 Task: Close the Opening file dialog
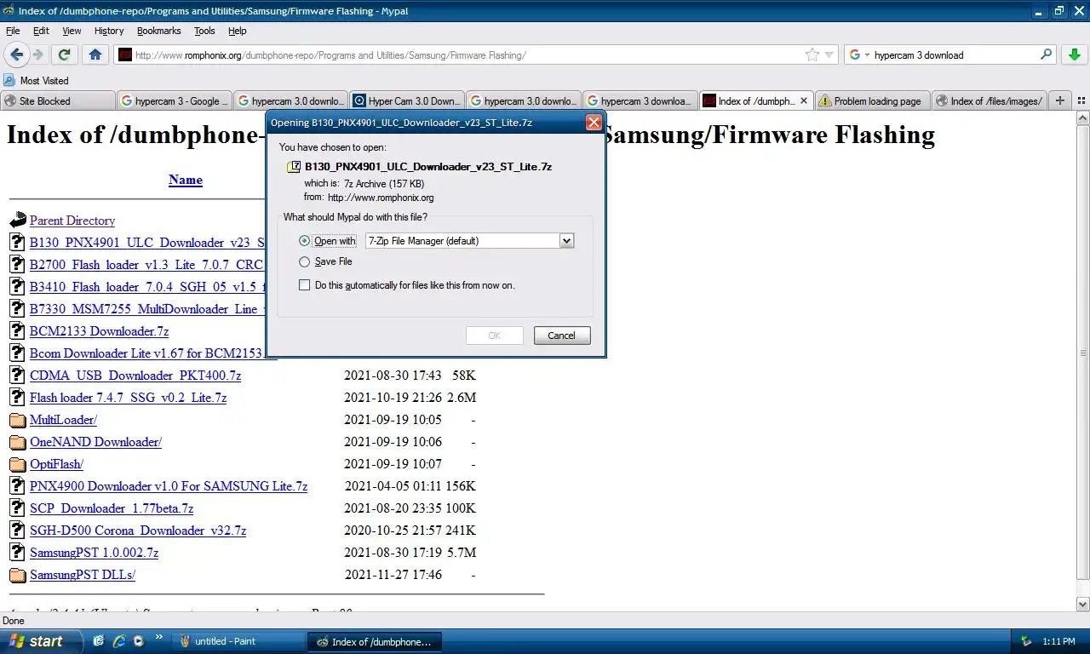point(594,122)
